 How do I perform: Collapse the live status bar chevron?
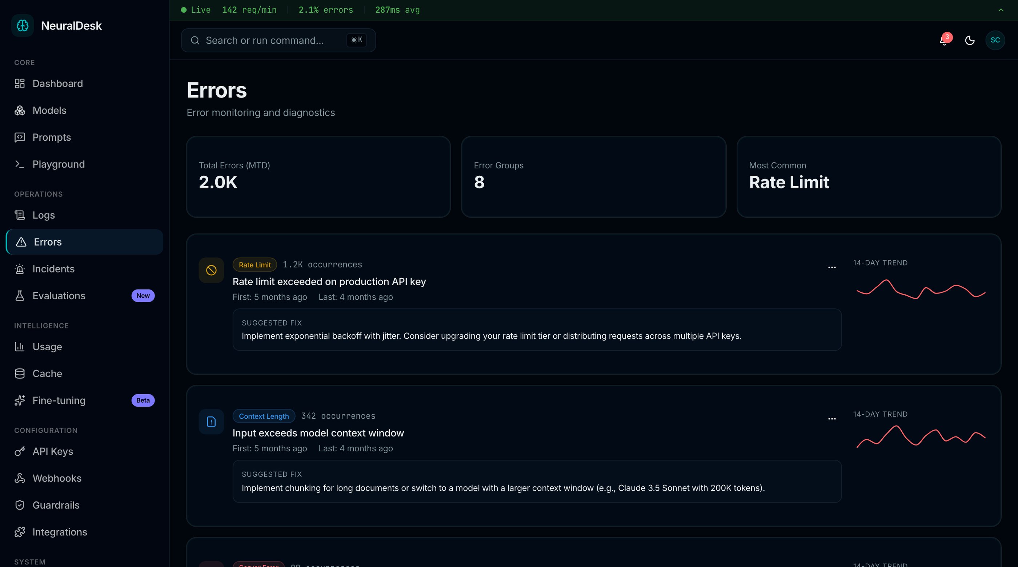pyautogui.click(x=1001, y=10)
